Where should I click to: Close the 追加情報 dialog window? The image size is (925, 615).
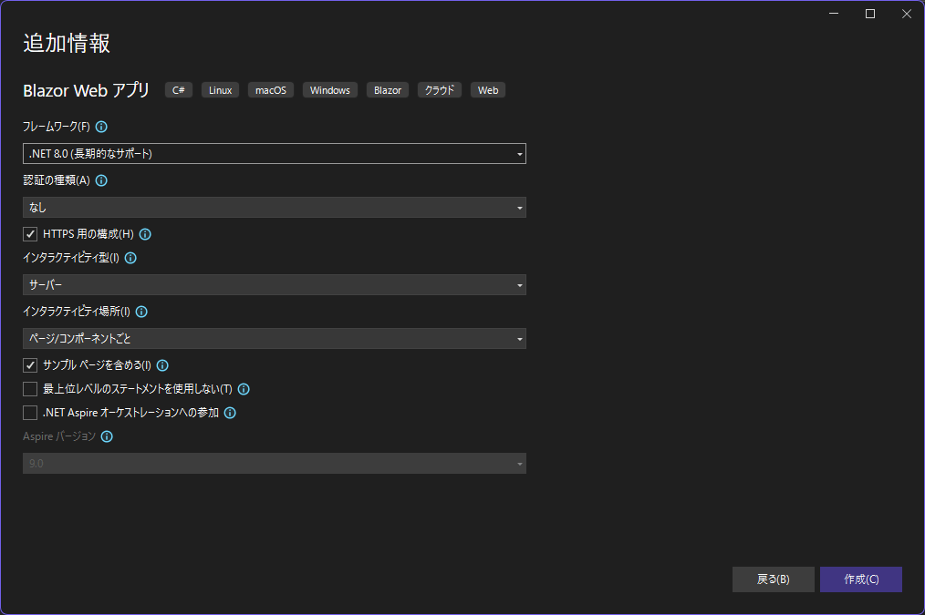tap(907, 14)
